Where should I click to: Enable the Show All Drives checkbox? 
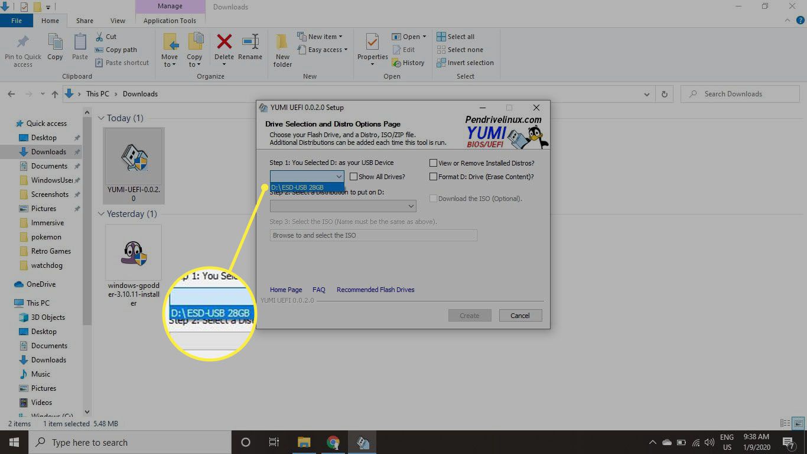[353, 177]
